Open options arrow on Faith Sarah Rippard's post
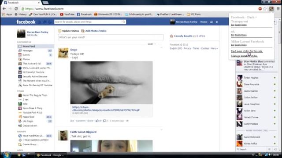This screenshot has width=282, height=158. click(161, 130)
